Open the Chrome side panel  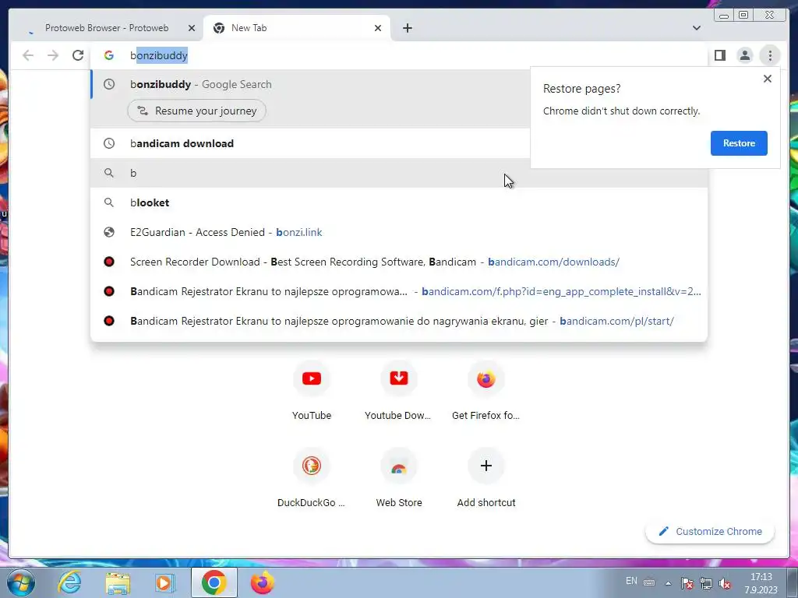pos(719,55)
